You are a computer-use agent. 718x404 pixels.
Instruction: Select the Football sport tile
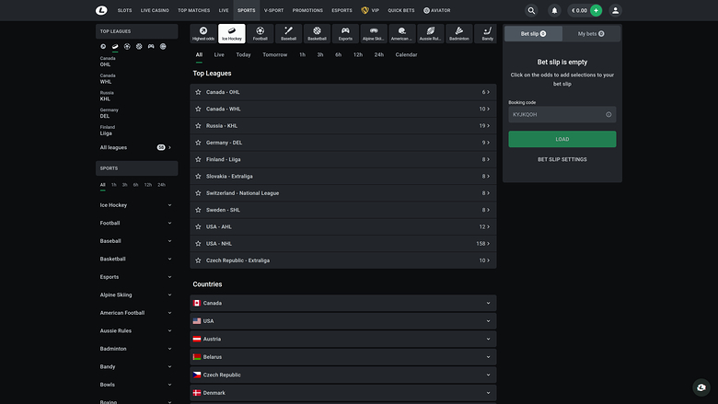click(261, 34)
